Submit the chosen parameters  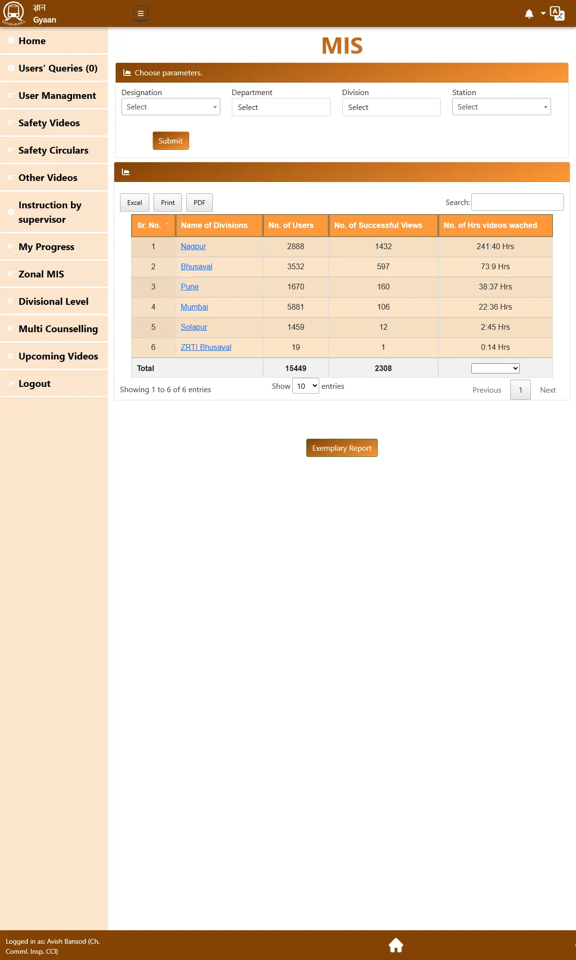171,141
